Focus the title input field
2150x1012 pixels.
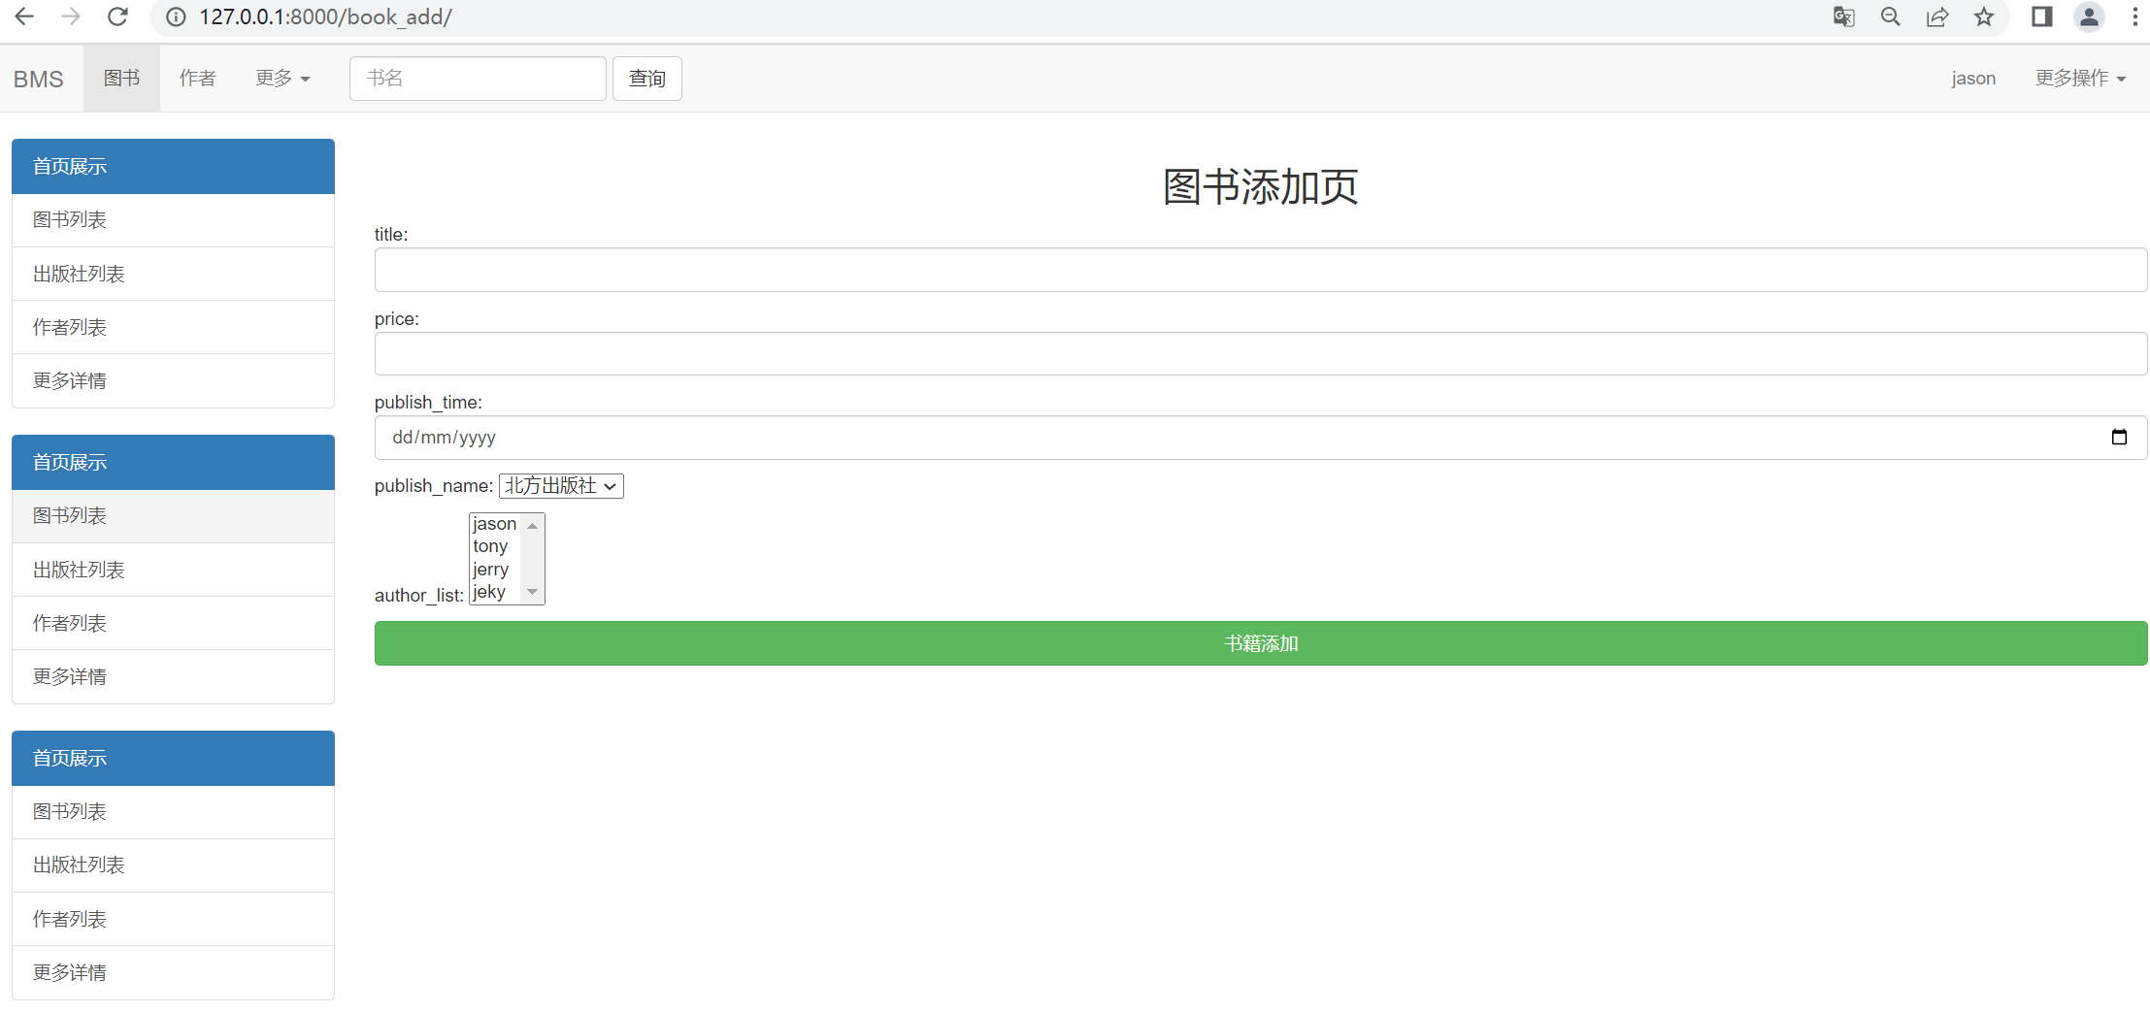point(1261,270)
